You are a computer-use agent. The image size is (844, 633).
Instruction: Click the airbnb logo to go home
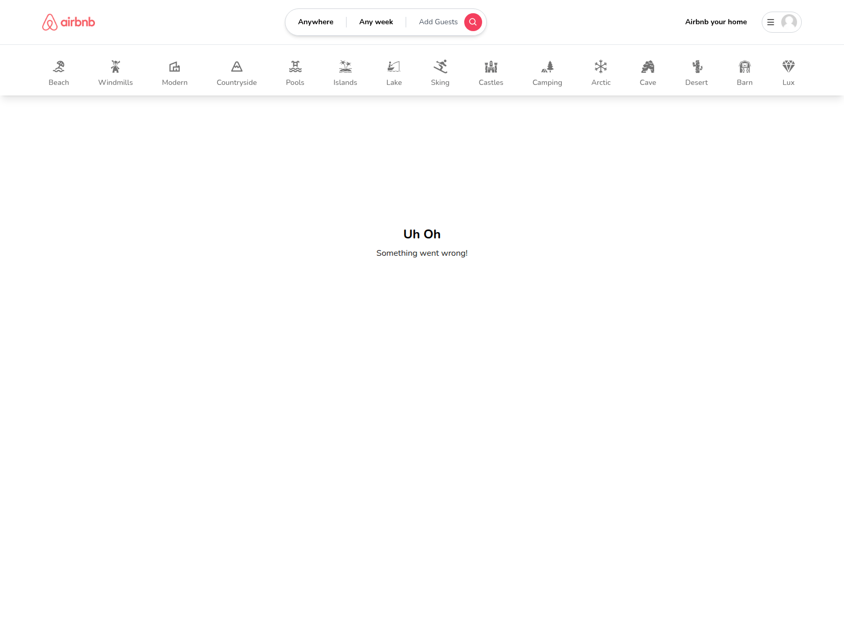(x=68, y=22)
